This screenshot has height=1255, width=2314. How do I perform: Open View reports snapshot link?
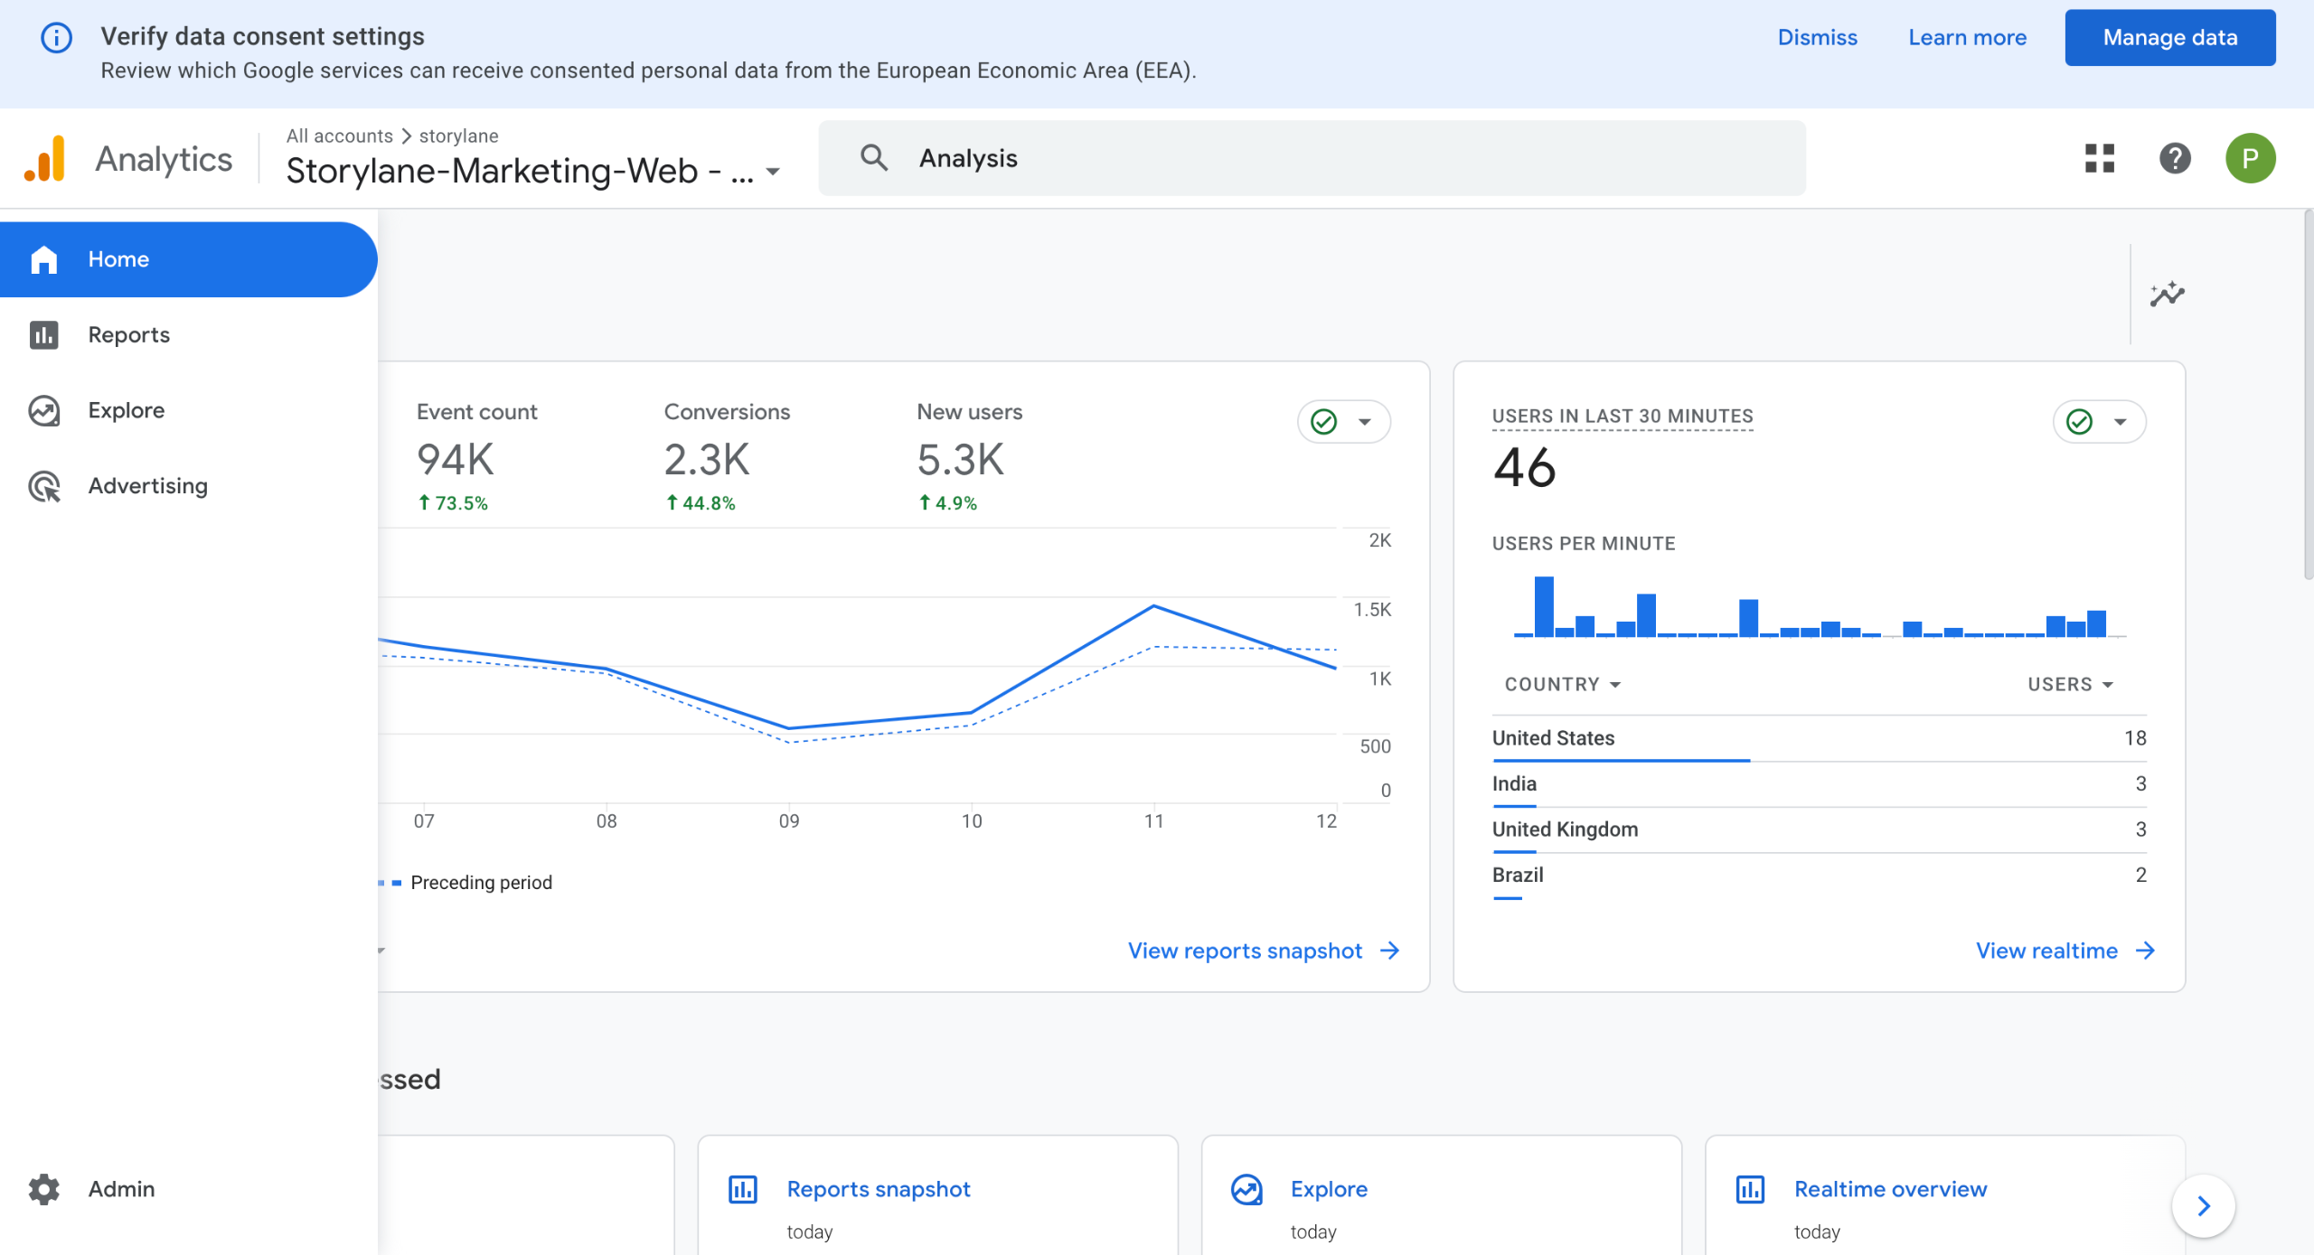click(x=1264, y=951)
